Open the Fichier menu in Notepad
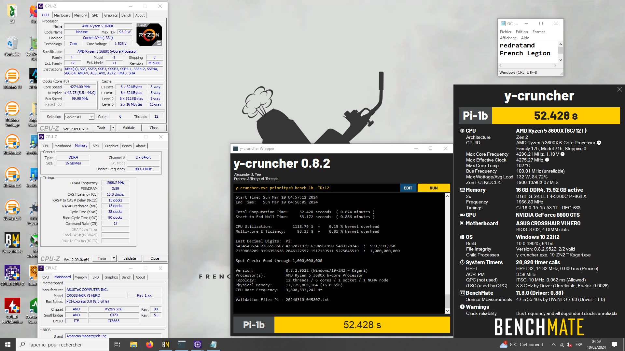625x351 pixels. [x=506, y=32]
